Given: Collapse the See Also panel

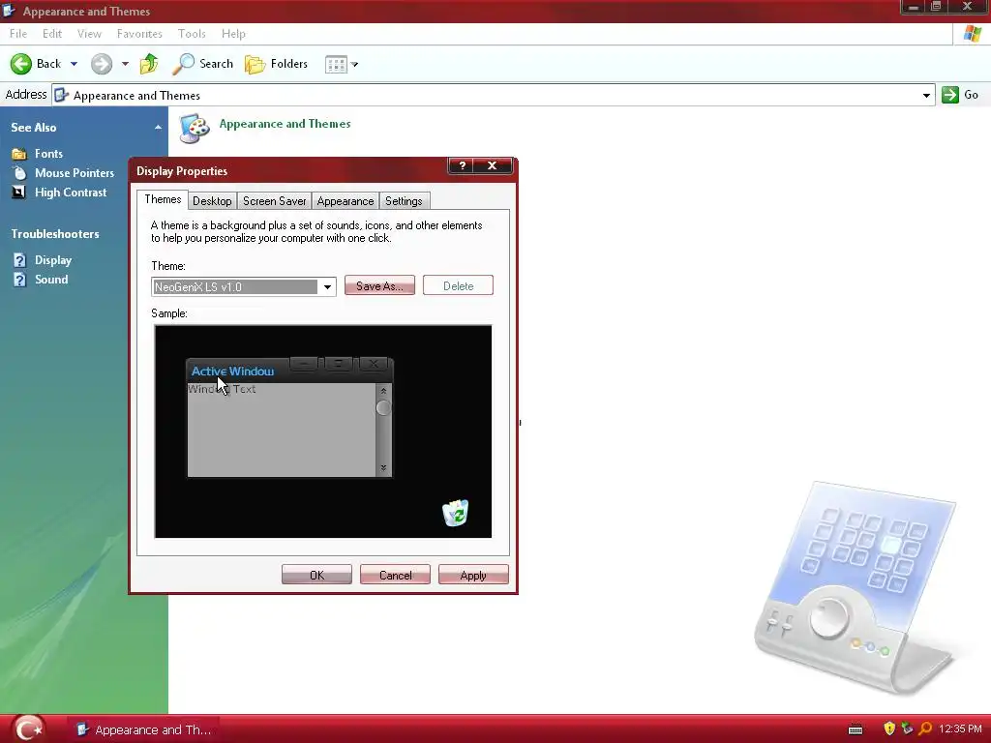Looking at the screenshot, I should tap(158, 128).
